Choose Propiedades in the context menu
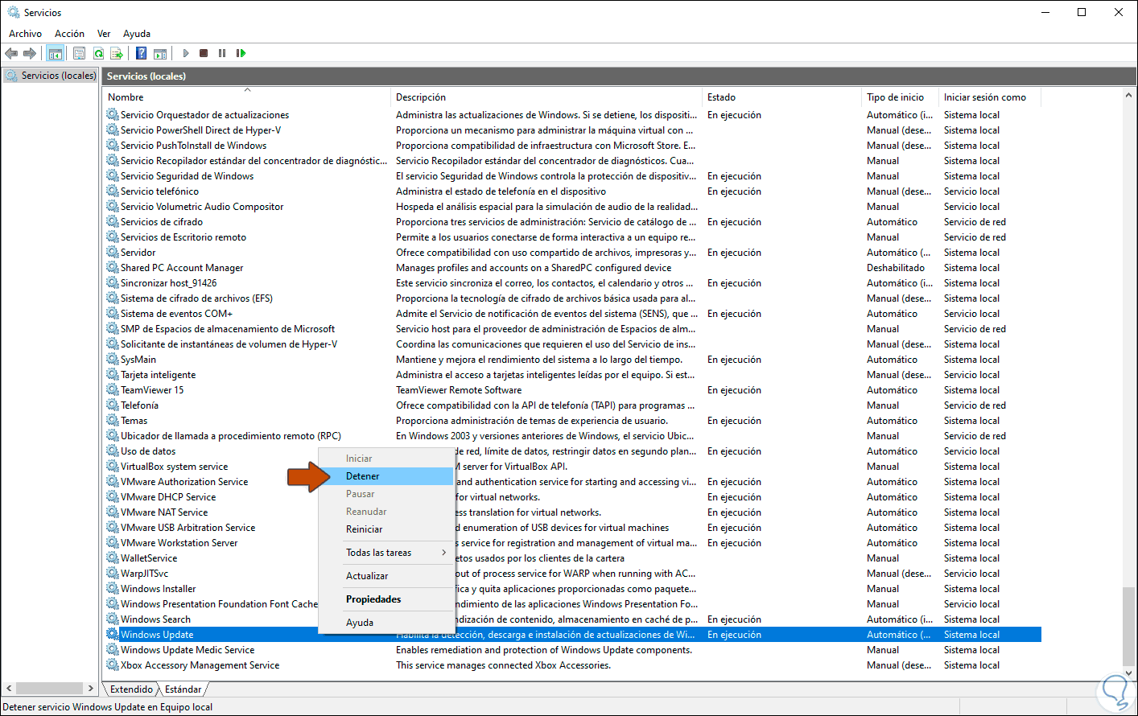 tap(386, 599)
